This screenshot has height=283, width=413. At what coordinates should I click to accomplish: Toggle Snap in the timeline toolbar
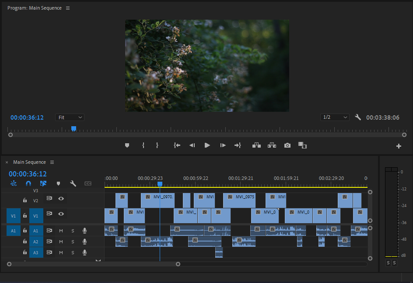tap(28, 183)
